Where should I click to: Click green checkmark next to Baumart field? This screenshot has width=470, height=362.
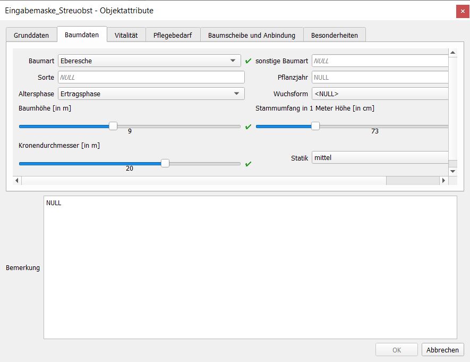click(248, 61)
